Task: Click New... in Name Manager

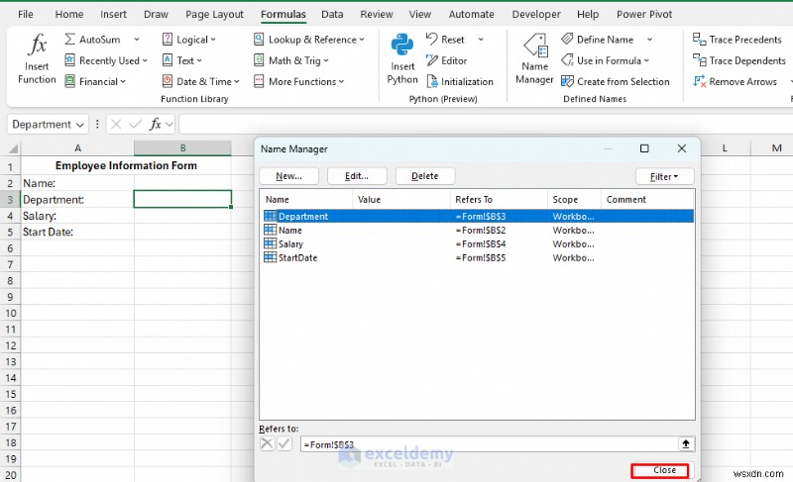Action: pyautogui.click(x=288, y=176)
